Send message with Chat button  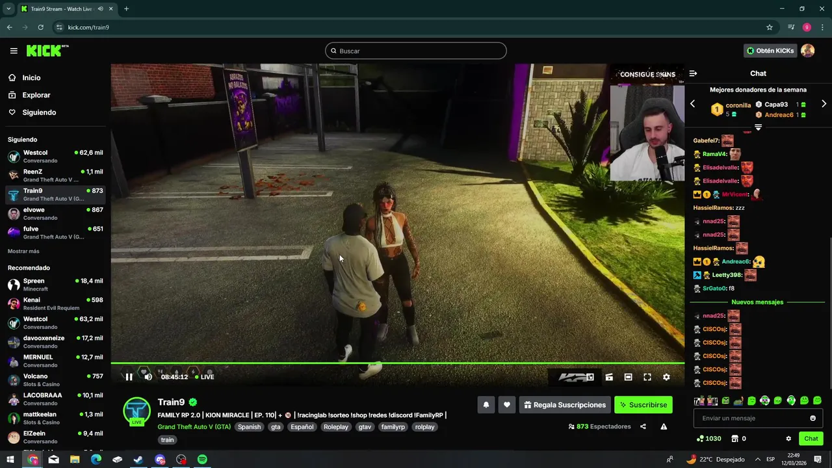tap(811, 439)
